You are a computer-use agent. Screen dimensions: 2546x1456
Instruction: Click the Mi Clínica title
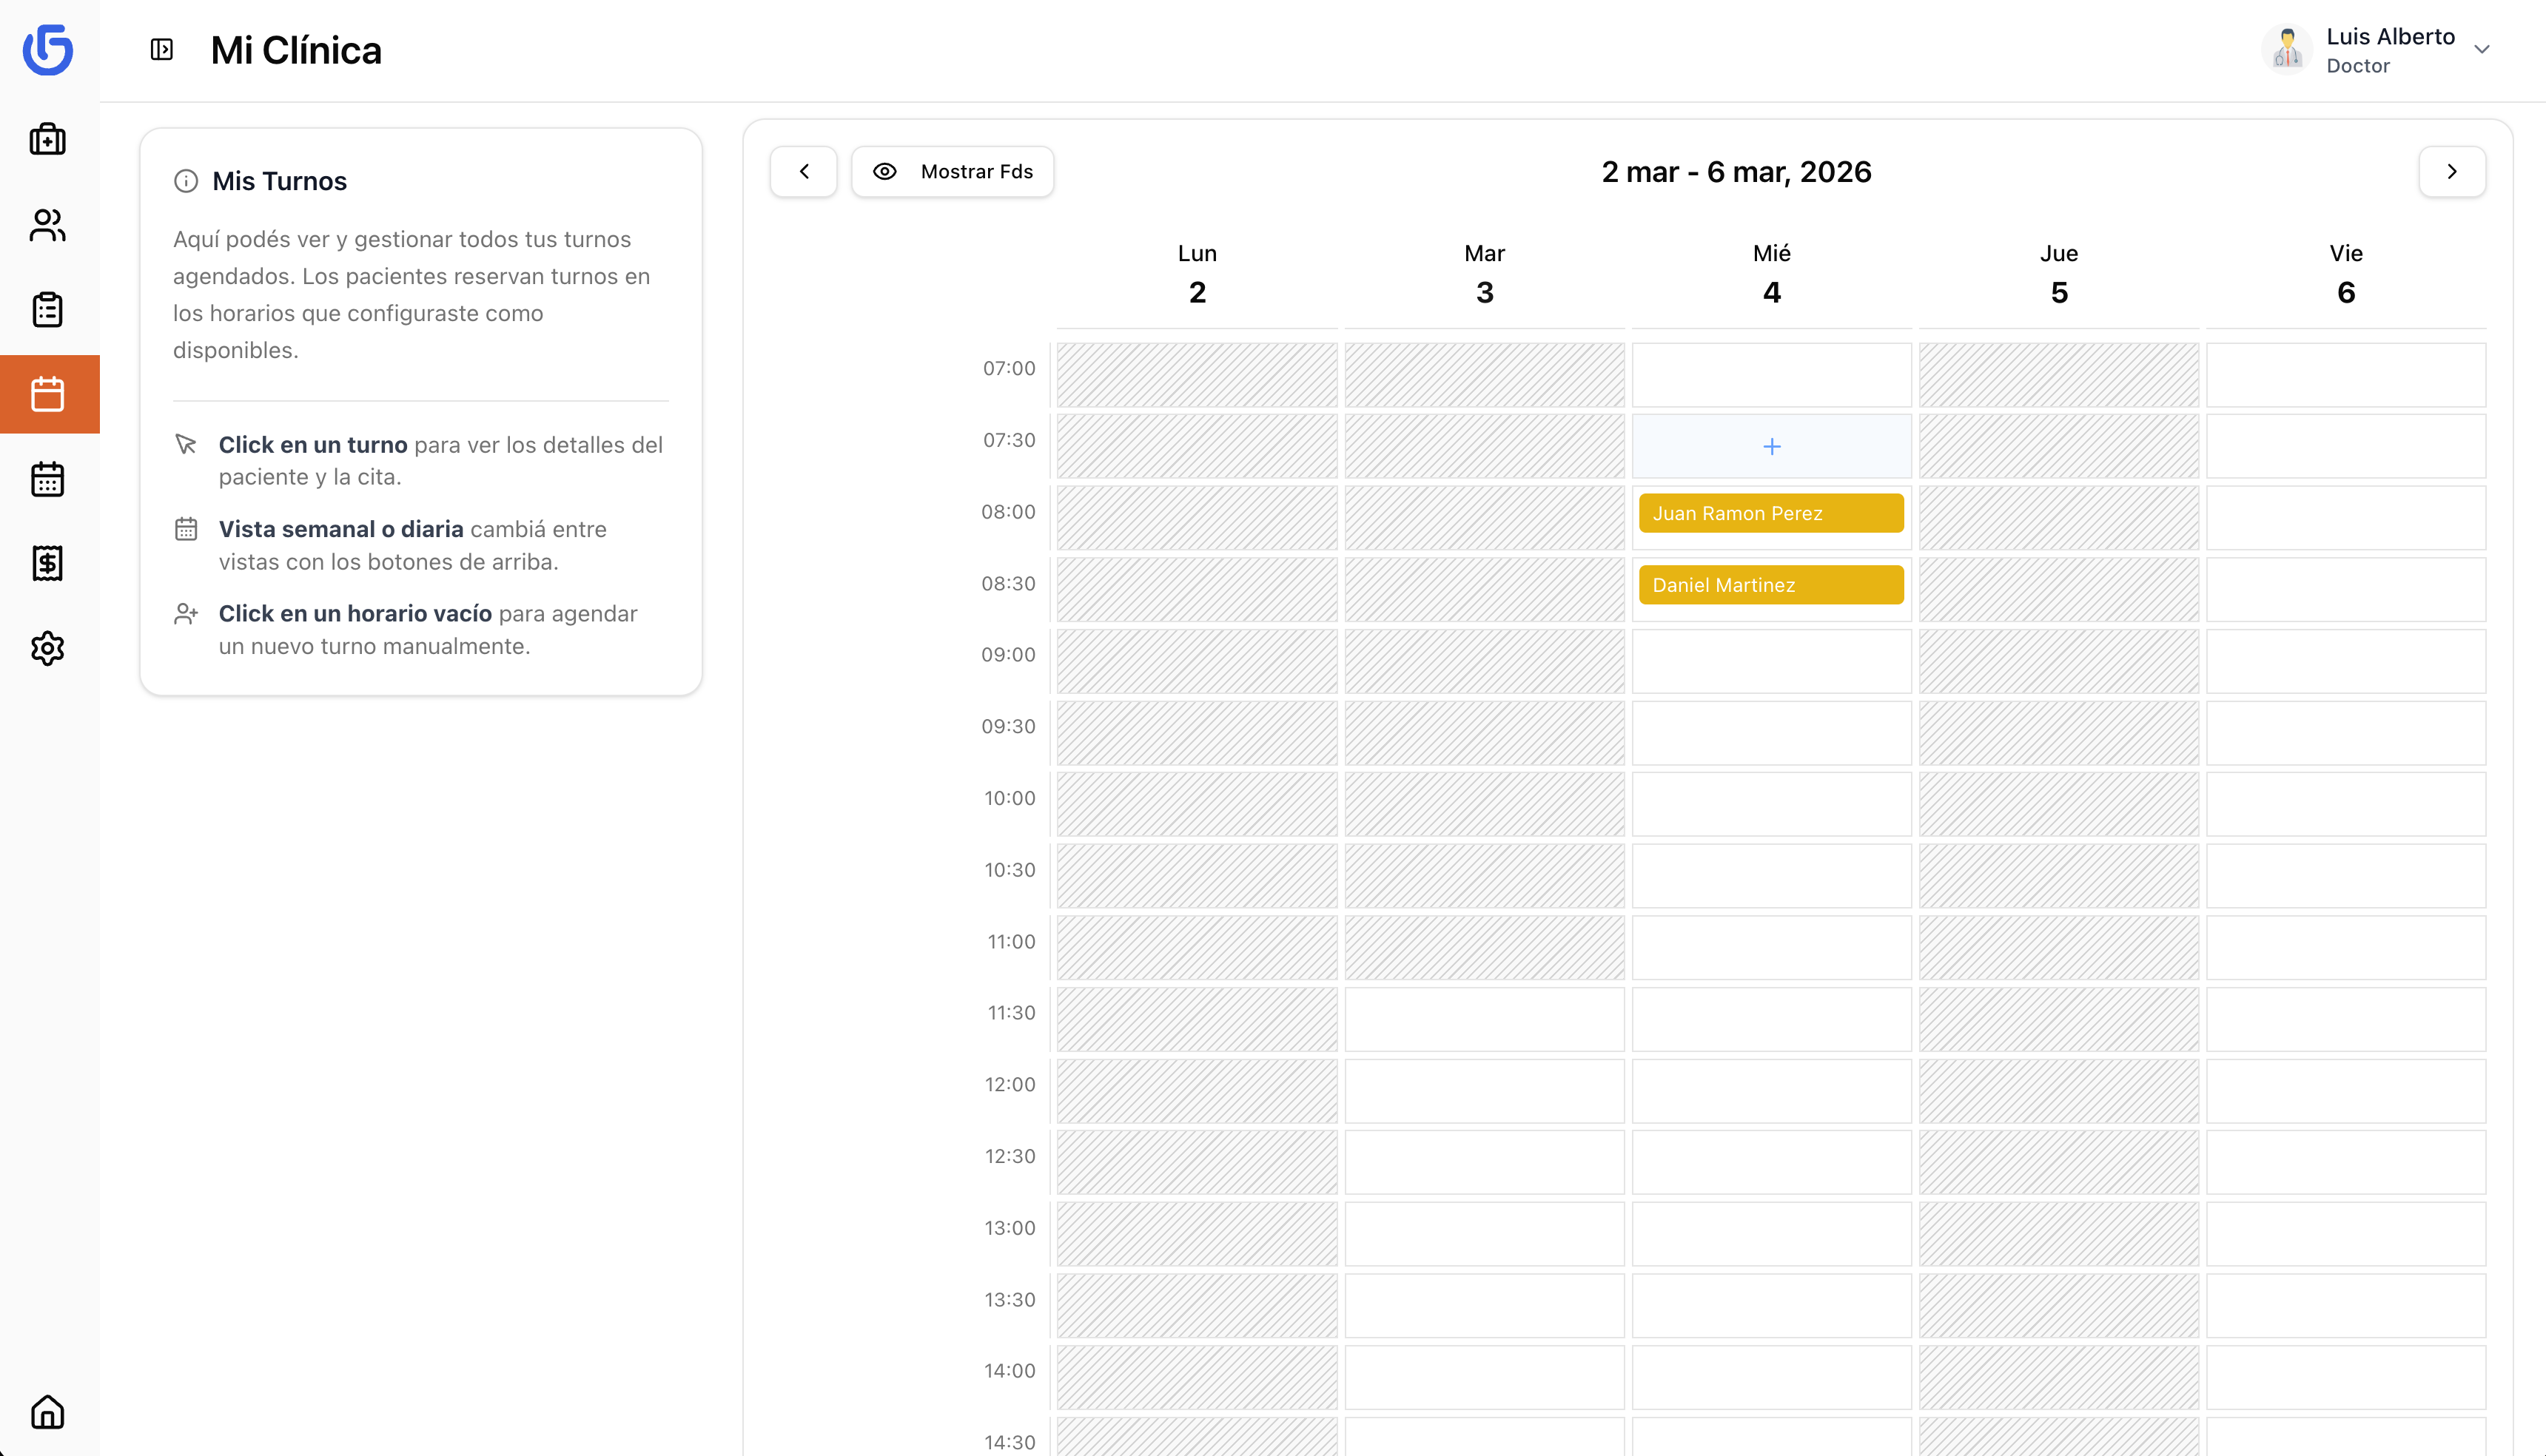click(296, 49)
